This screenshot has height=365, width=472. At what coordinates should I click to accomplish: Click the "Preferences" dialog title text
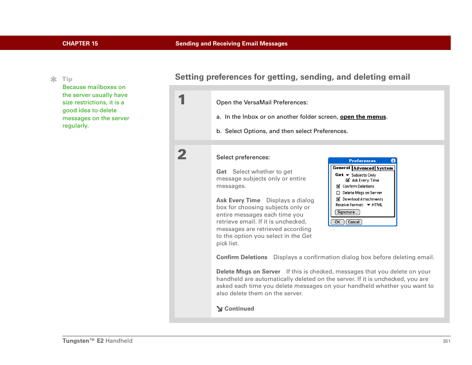[x=362, y=161]
